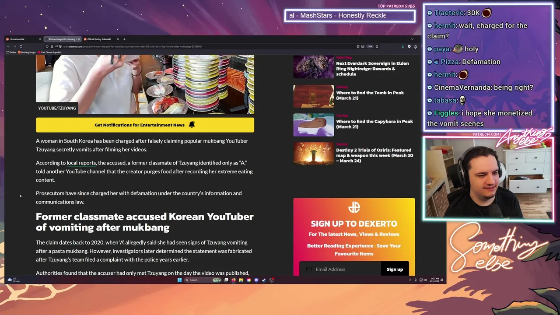Open the Nothing Burger bookmark
560x315 pixels.
coord(27,52)
